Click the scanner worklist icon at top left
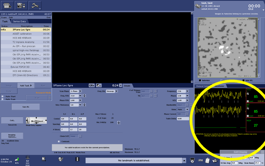Viewport: 265px width, 166px height. (x=8, y=6)
